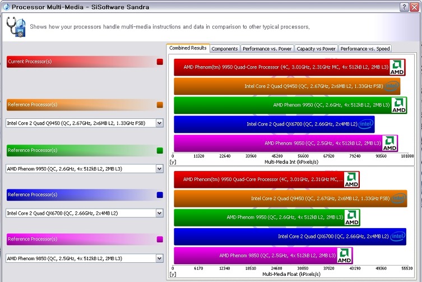Image resolution: width=422 pixels, height=282 pixels.
Task: Click the music note title bar icon
Action: click(x=7, y=7)
